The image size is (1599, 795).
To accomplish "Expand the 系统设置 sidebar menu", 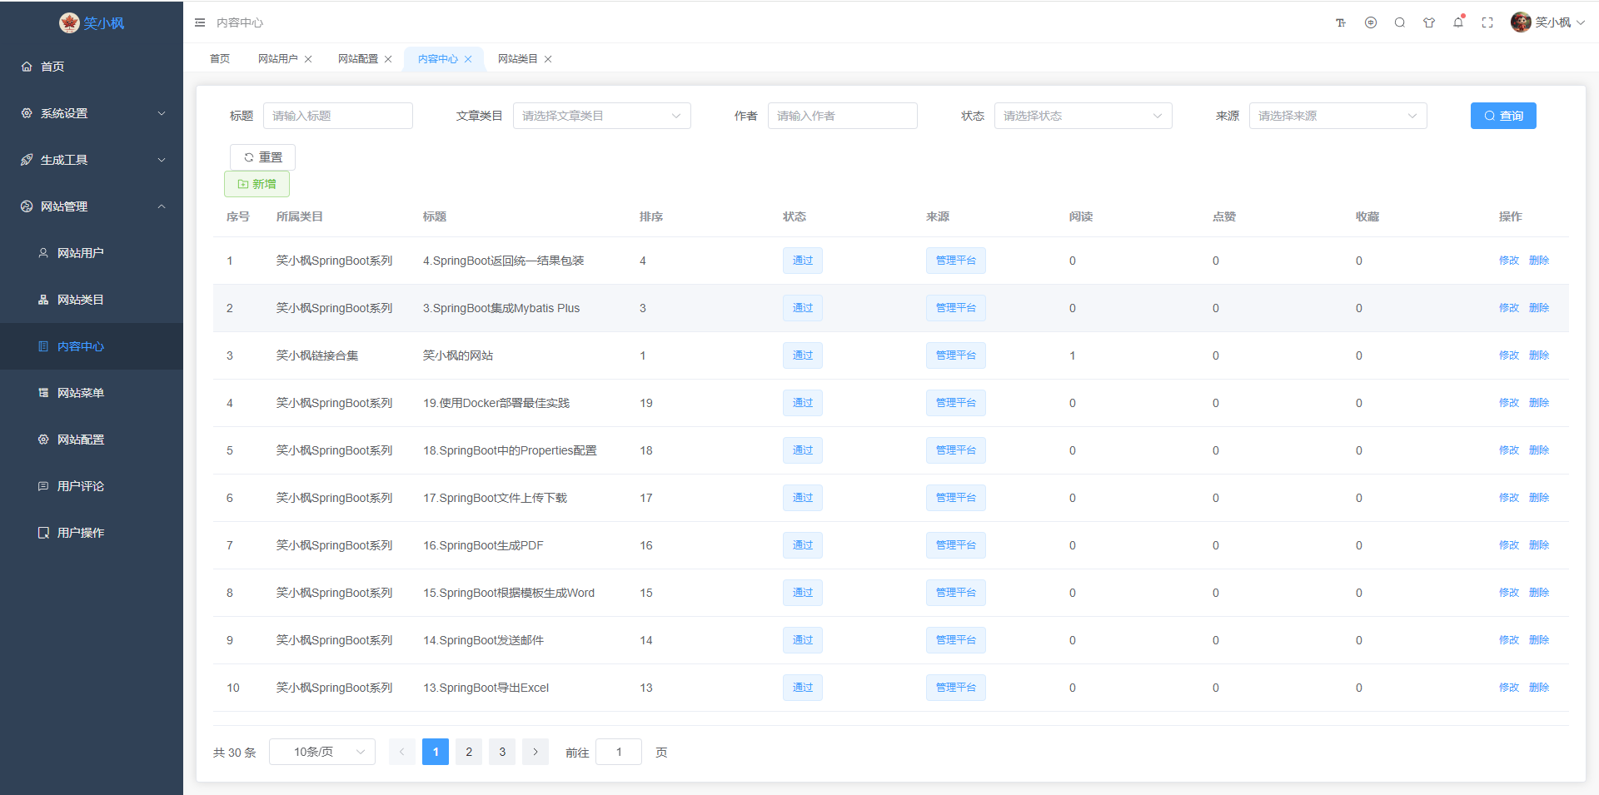I will pyautogui.click(x=92, y=113).
